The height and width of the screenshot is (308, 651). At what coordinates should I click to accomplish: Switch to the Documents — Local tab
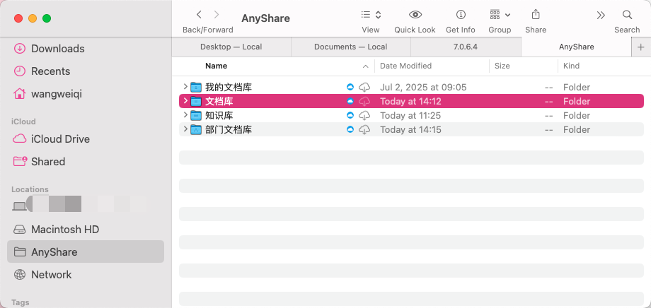click(350, 47)
